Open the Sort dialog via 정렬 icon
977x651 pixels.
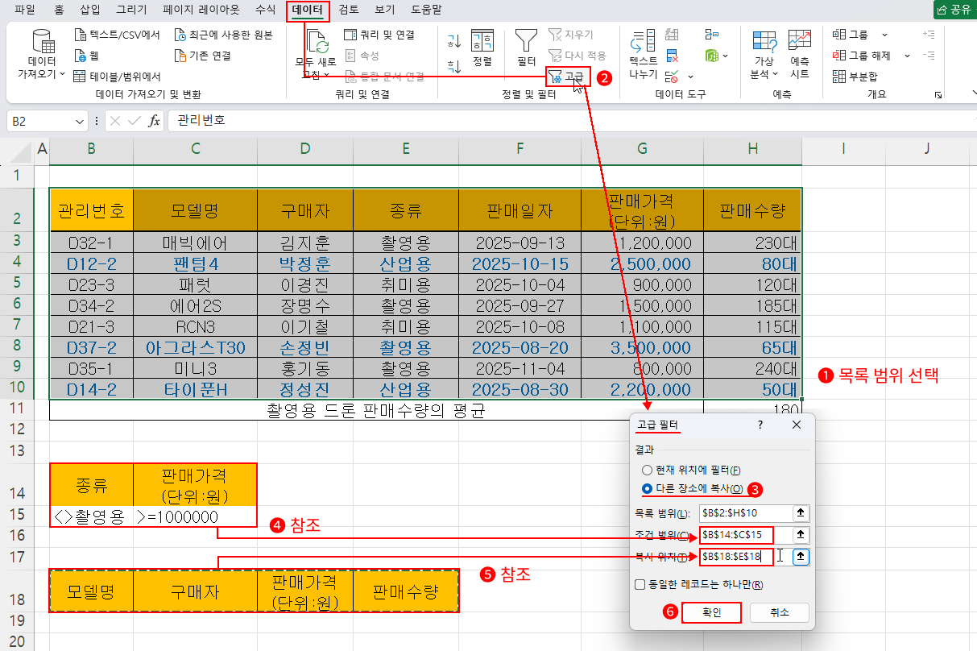point(482,48)
